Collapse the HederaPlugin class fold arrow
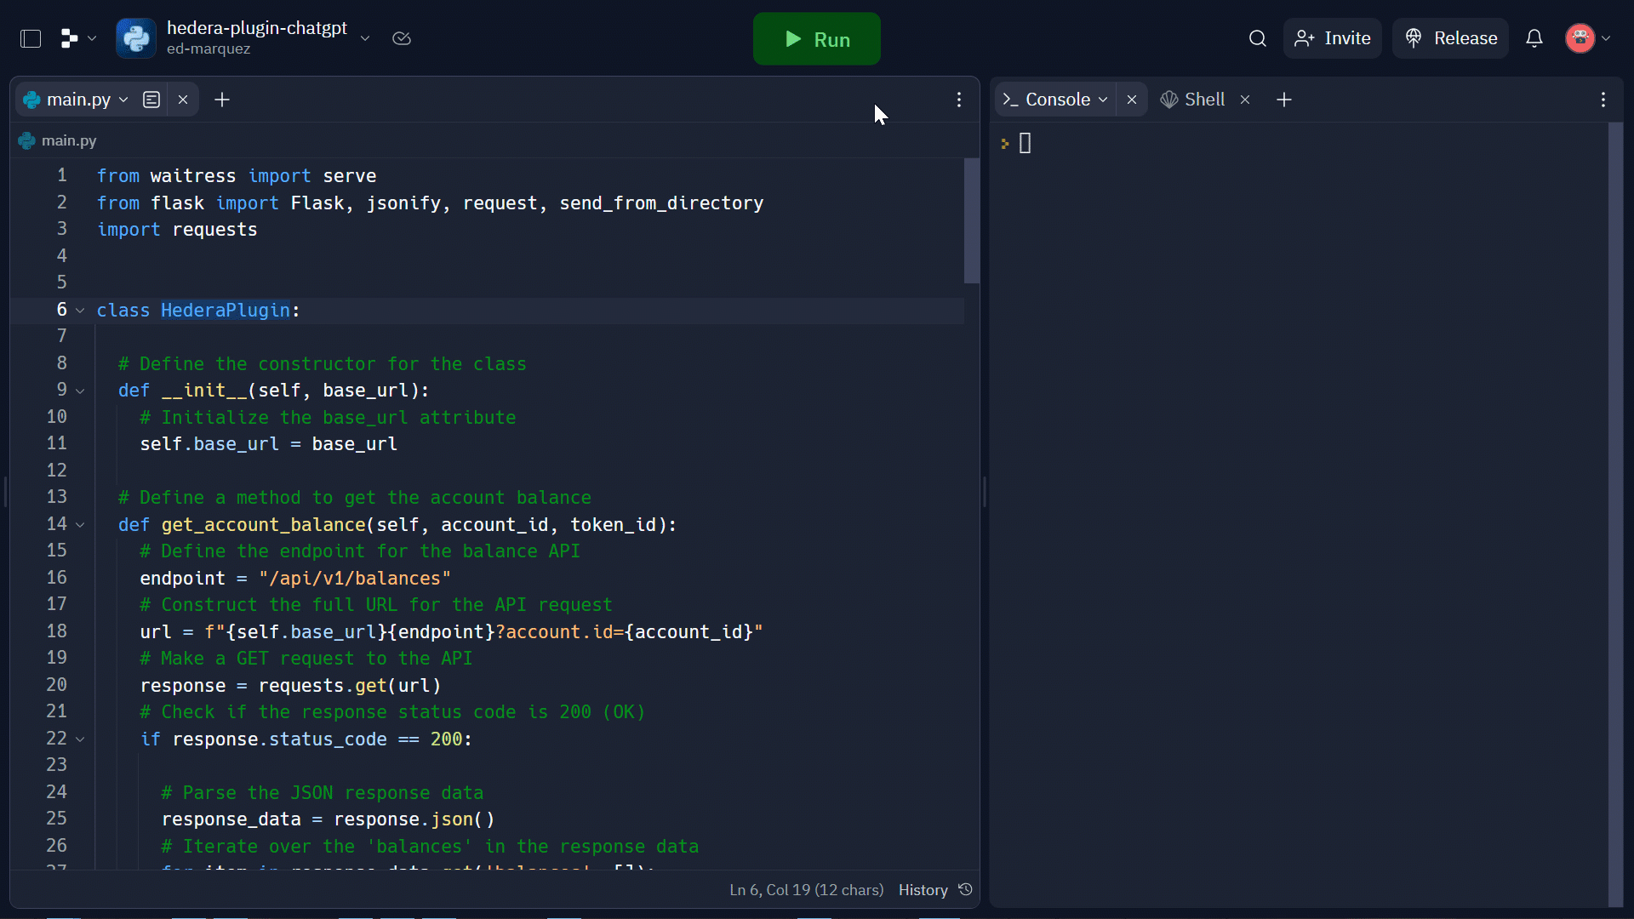 (x=80, y=311)
